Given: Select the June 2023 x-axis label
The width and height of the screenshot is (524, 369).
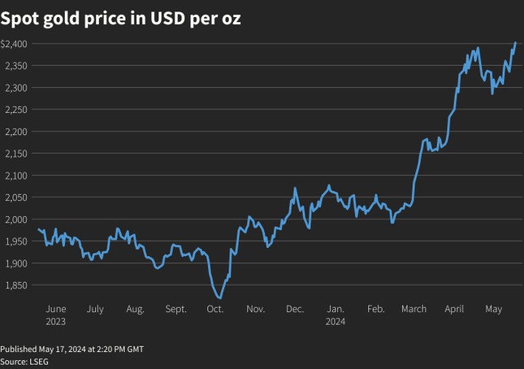Looking at the screenshot, I should point(55,315).
